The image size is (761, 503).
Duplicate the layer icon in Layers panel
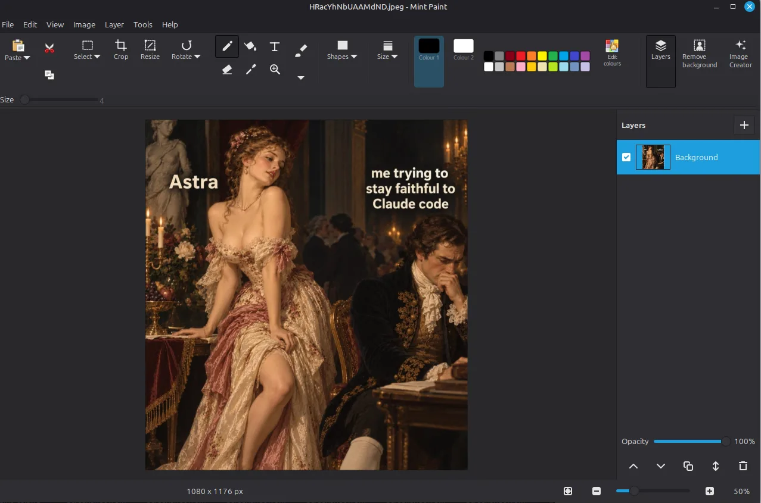coord(688,466)
